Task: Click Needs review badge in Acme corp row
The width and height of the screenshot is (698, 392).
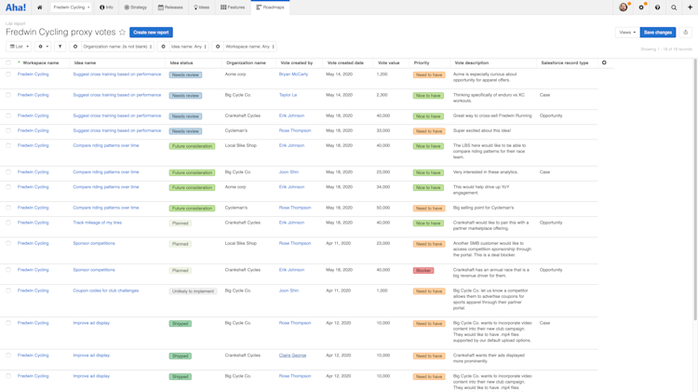Action: (x=185, y=74)
